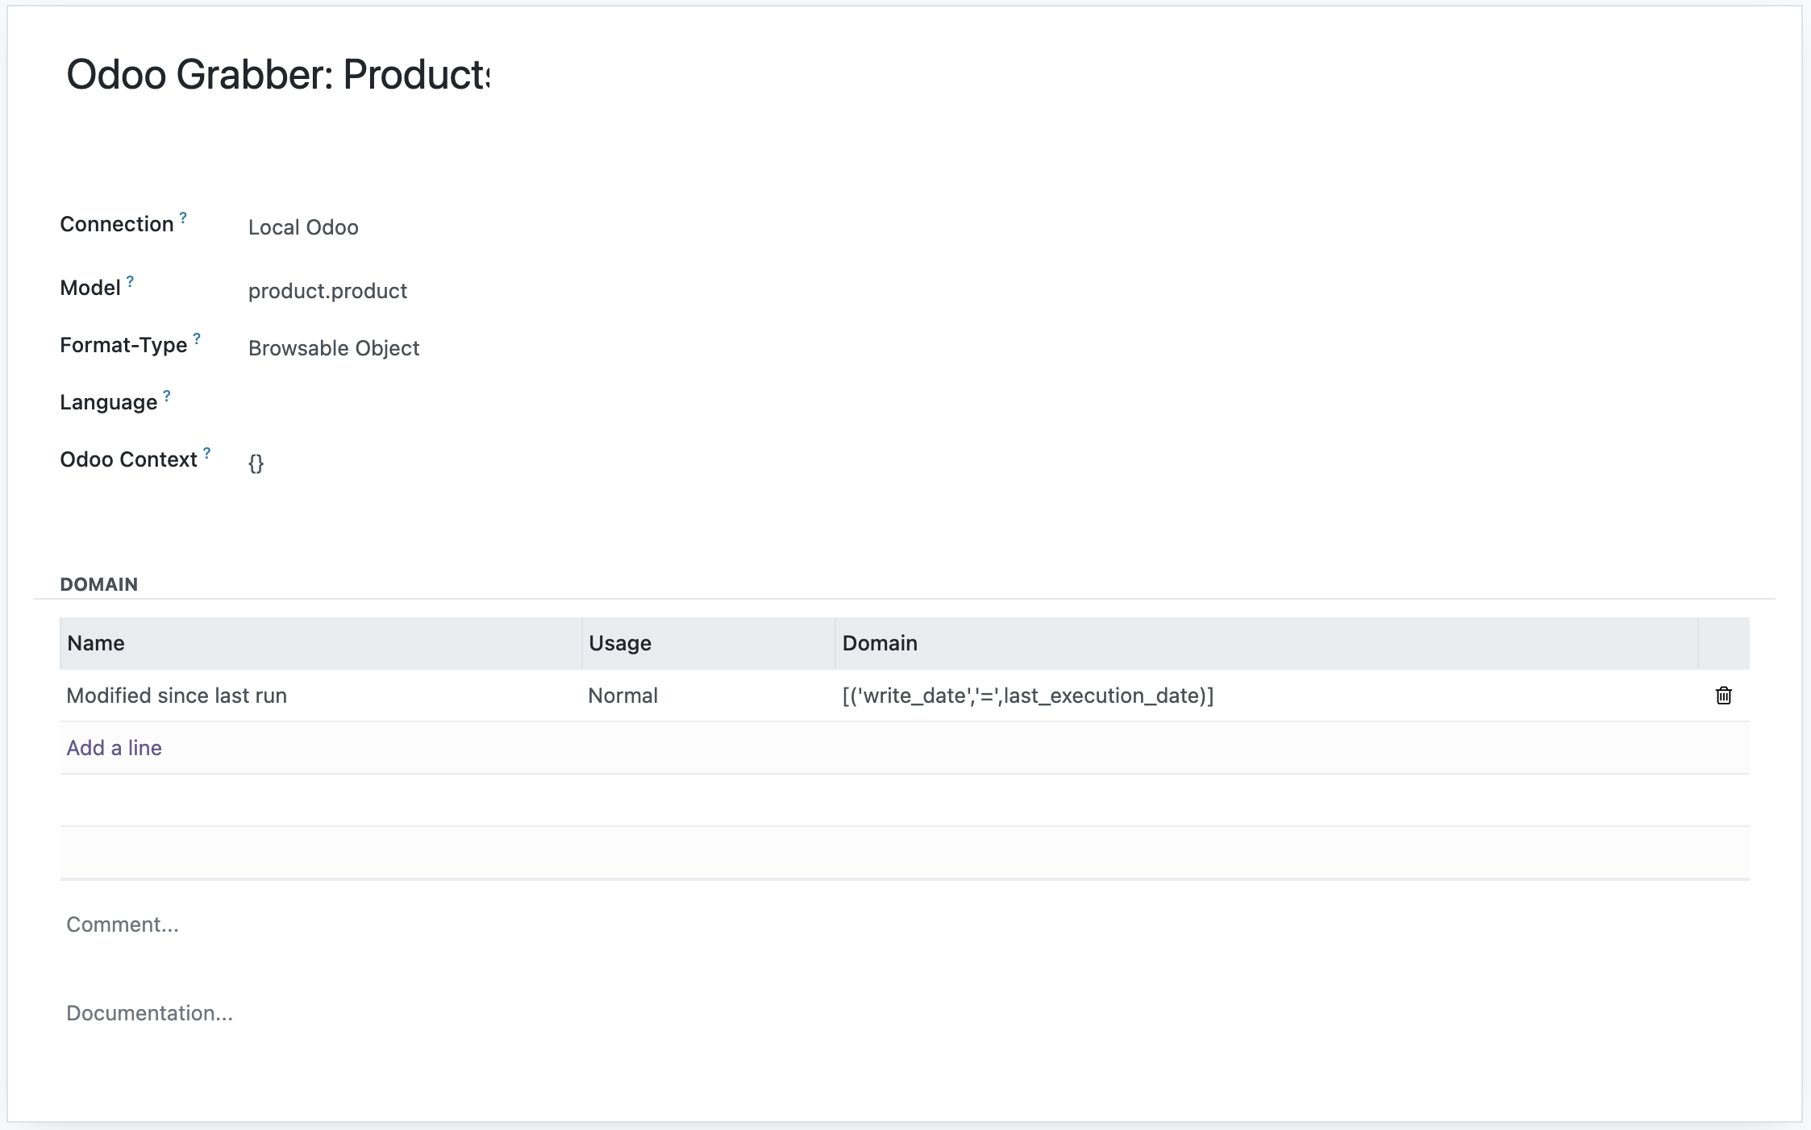
Task: Select the Modified since last run name cell
Action: click(x=321, y=696)
